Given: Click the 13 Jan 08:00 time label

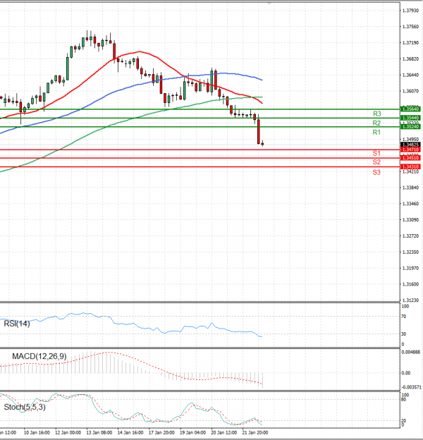Looking at the screenshot, I should [99, 432].
